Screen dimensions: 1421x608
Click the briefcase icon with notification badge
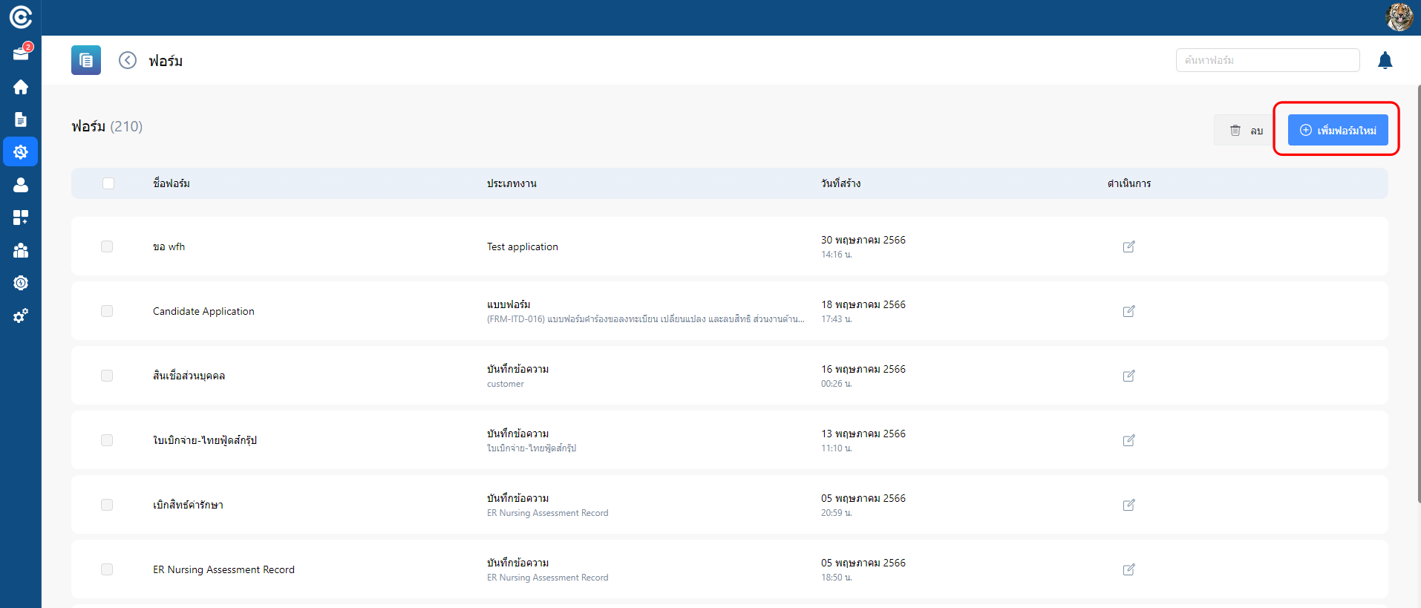coord(21,53)
